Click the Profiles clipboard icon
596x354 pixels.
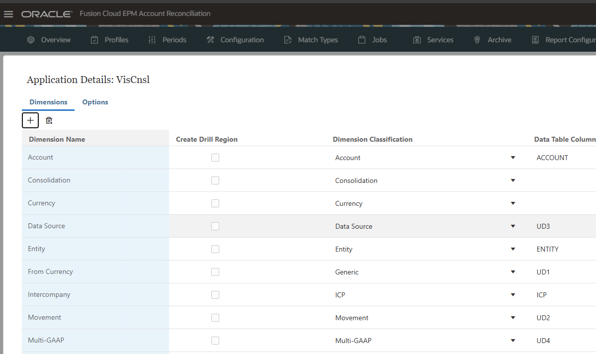click(94, 40)
